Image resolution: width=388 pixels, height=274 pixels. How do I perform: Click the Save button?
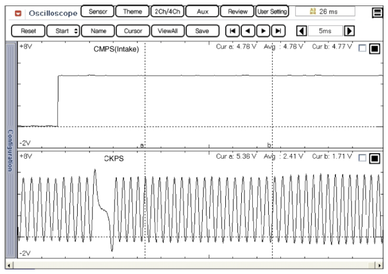[202, 31]
